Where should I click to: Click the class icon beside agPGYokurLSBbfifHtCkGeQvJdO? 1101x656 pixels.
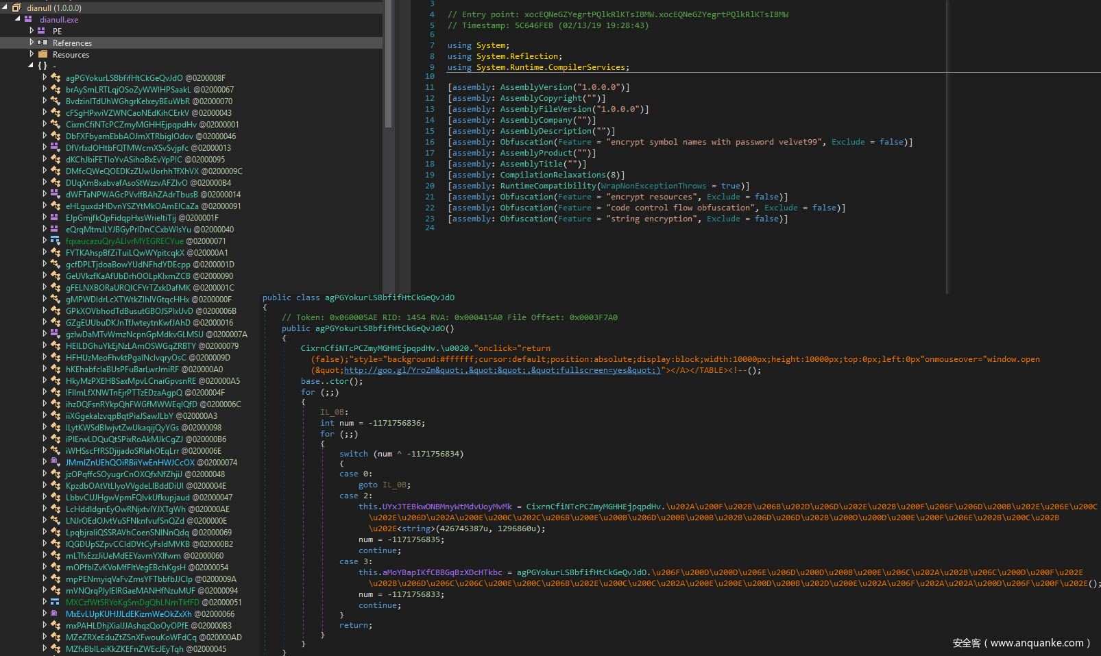click(x=56, y=78)
